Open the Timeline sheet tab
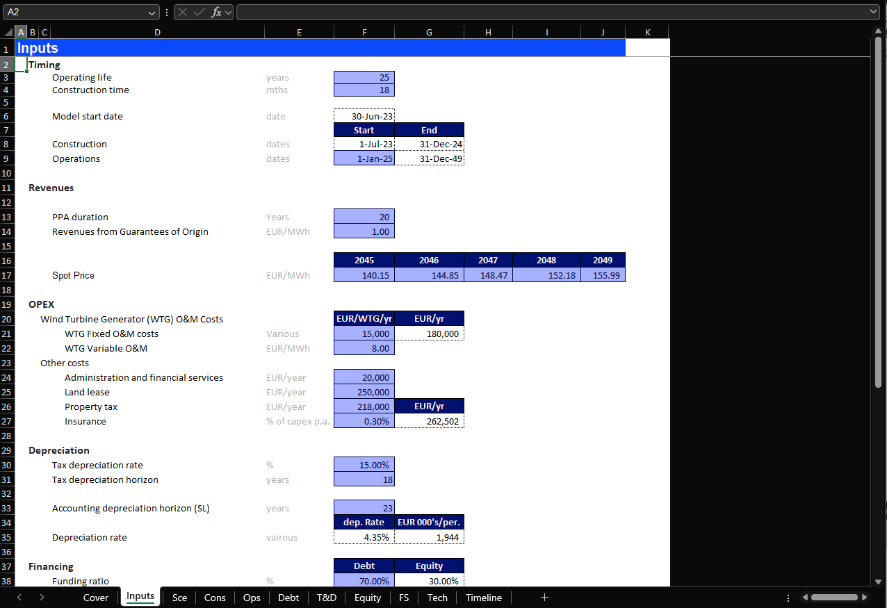Image resolution: width=887 pixels, height=608 pixels. 483,598
